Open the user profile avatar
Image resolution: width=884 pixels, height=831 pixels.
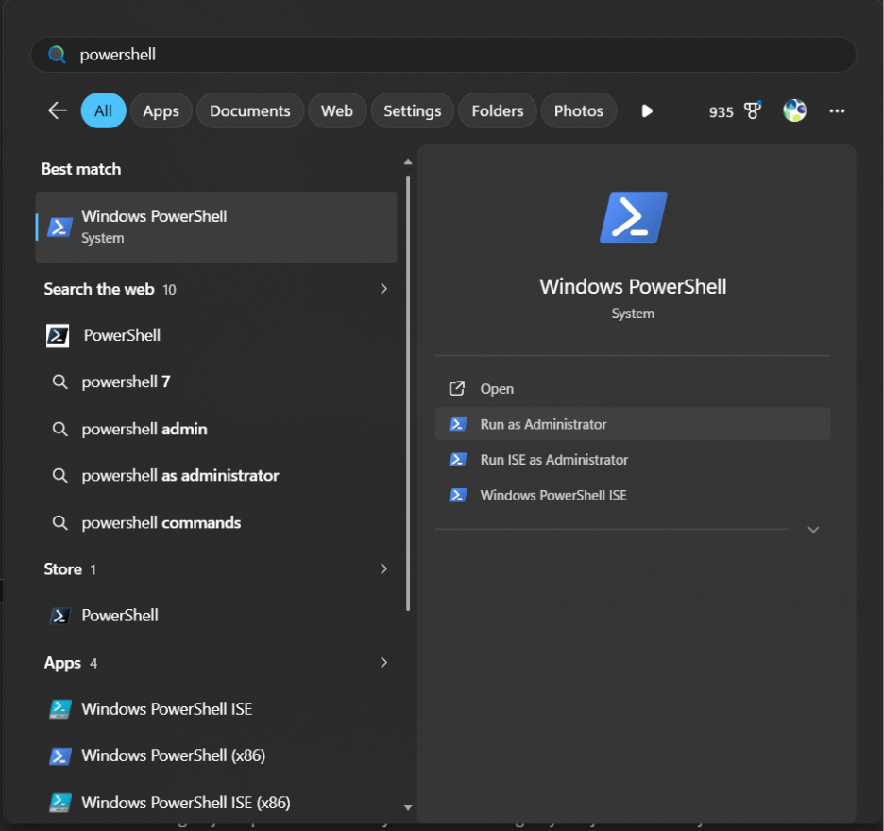point(794,110)
